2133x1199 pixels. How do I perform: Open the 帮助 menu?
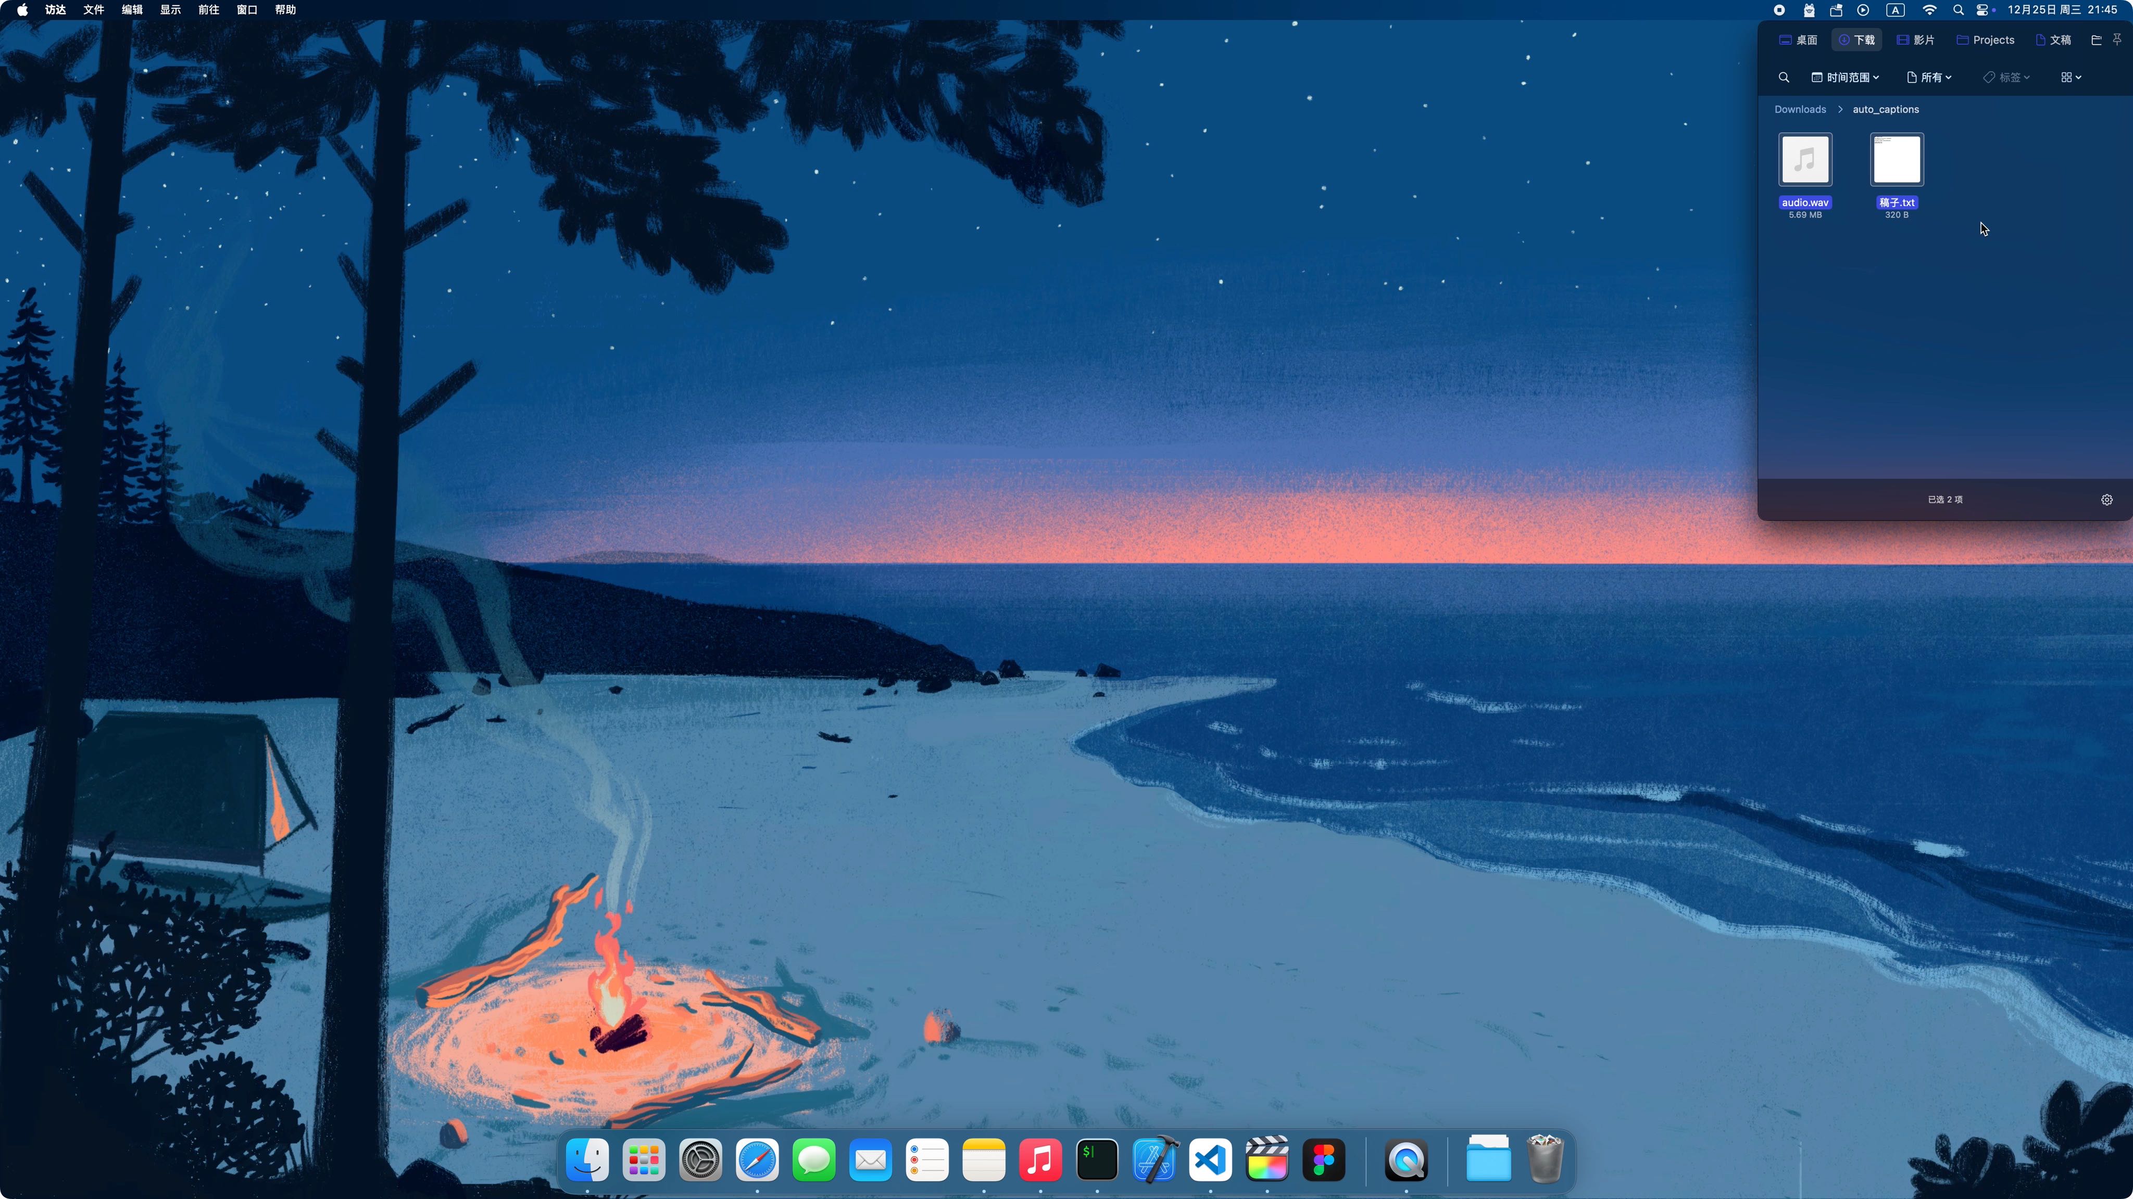pyautogui.click(x=285, y=10)
